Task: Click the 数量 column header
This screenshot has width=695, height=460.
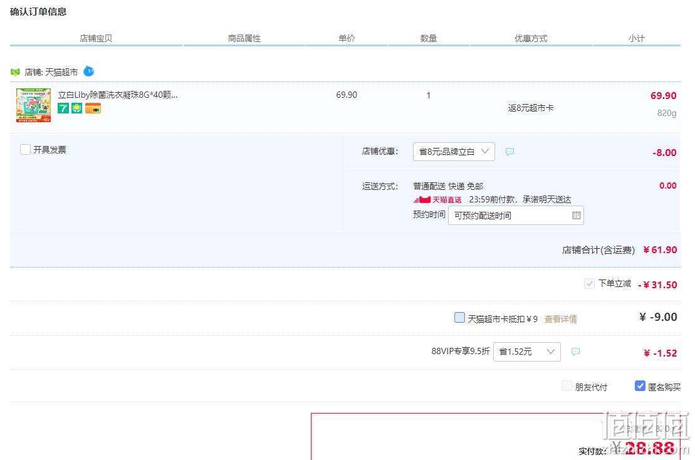Action: pos(429,38)
